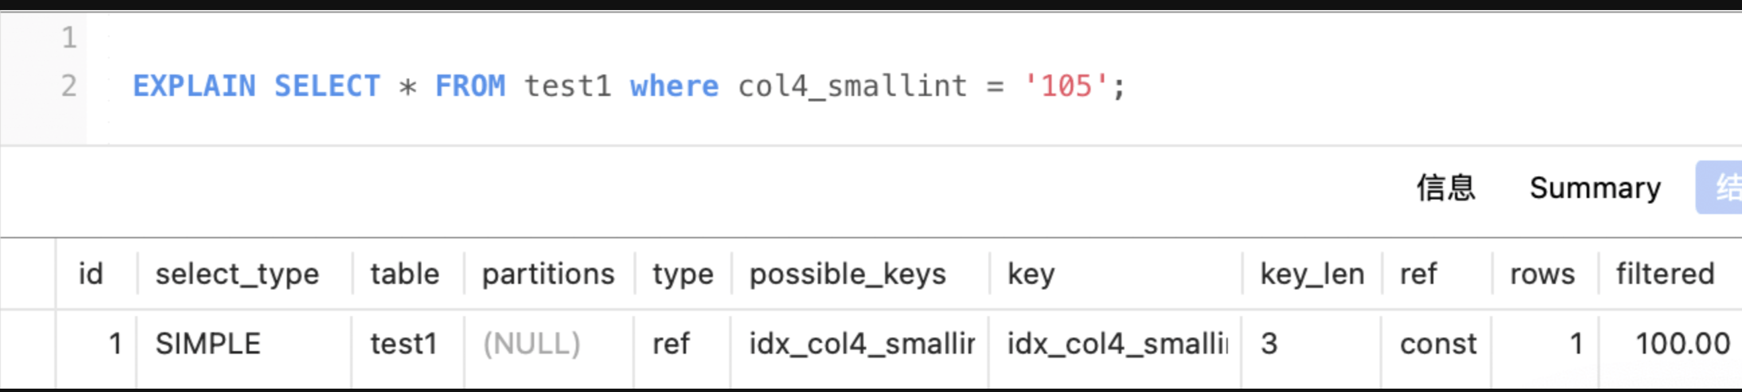
Task: Select the partially visible blue result tab
Action: click(x=1723, y=188)
